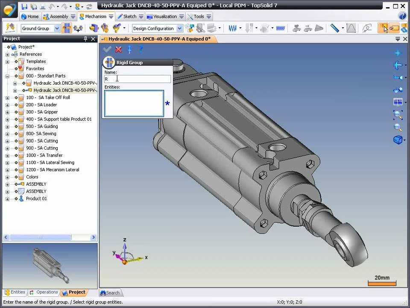Open the Design Configuration dropdown

179,28
